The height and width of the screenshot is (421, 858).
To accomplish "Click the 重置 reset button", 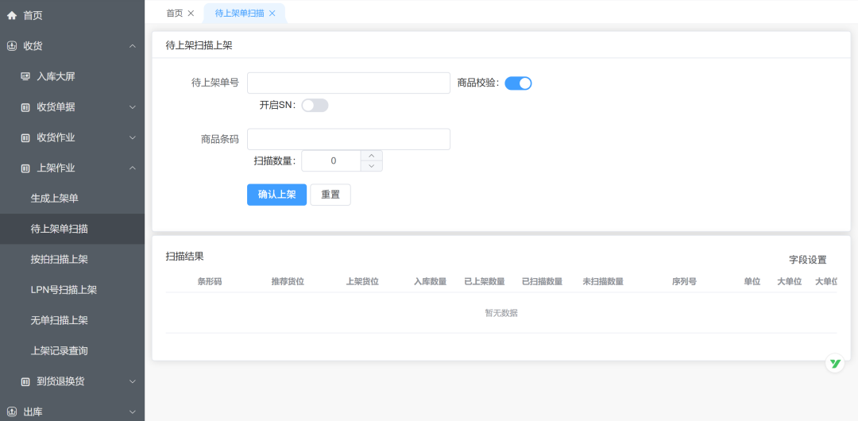I will click(330, 195).
